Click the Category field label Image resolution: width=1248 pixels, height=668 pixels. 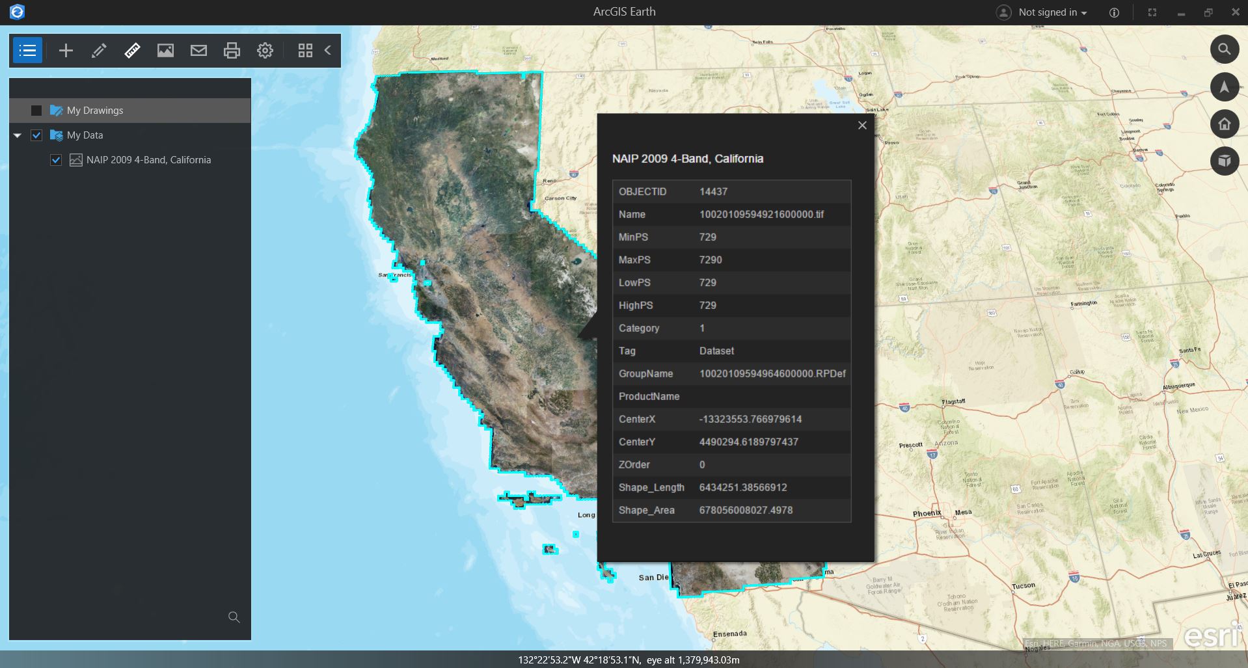point(639,328)
